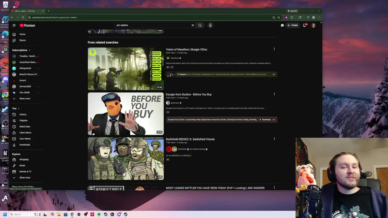The image size is (388, 218).
Task: Open options for Escape from Duckov video
Action: pyautogui.click(x=274, y=94)
